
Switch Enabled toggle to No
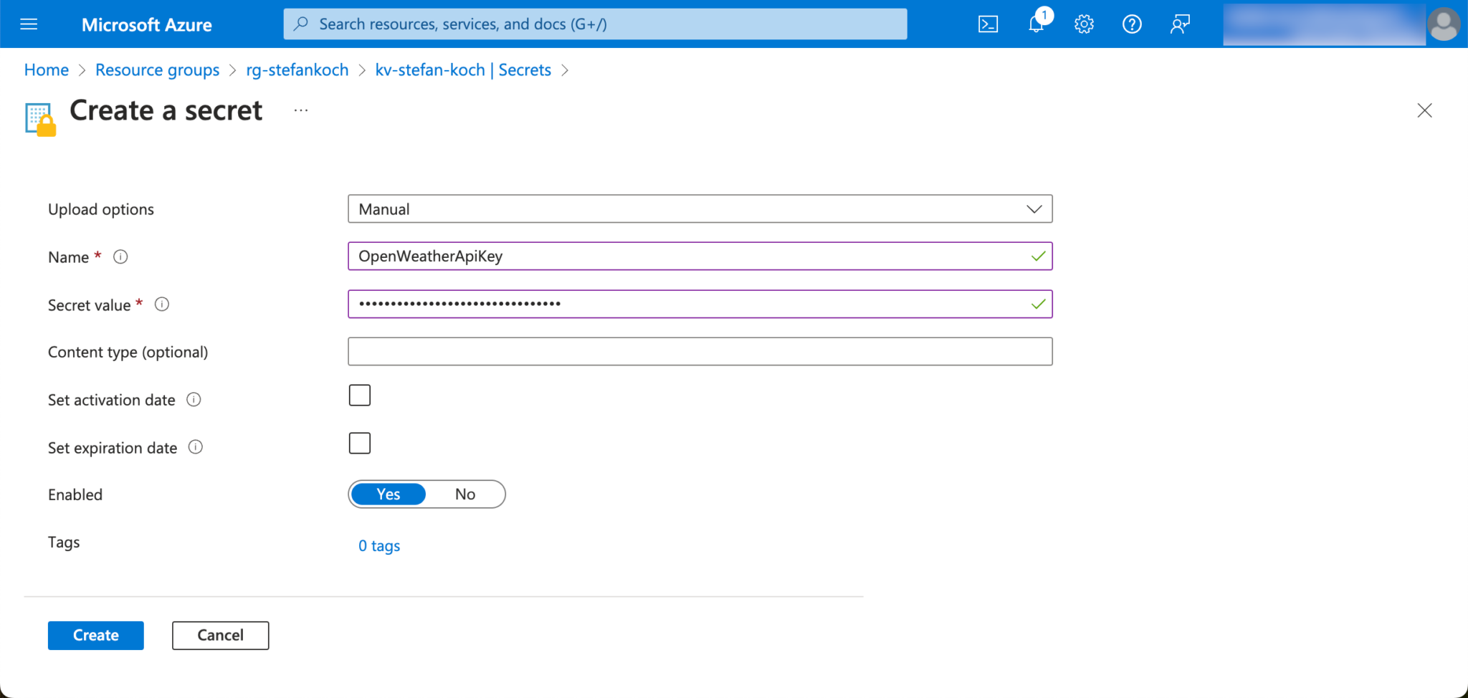coord(465,494)
